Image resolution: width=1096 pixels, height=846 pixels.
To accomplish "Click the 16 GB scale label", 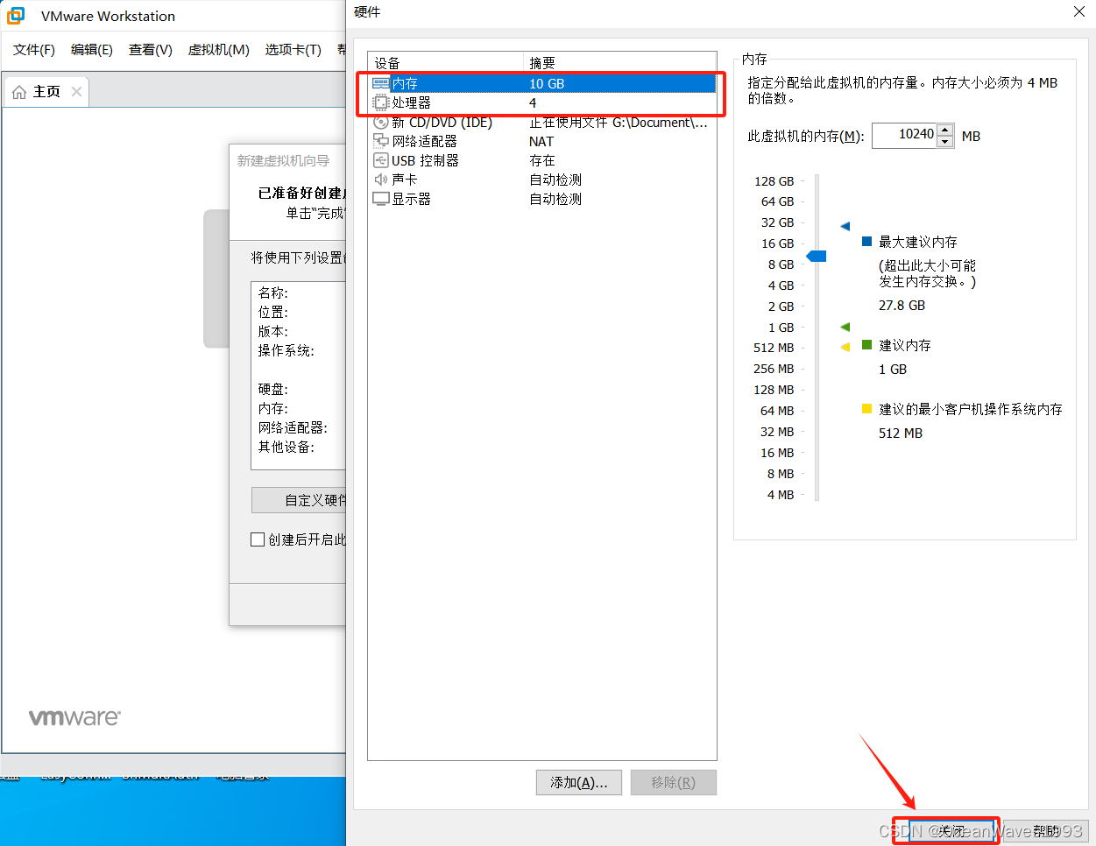I will click(777, 243).
